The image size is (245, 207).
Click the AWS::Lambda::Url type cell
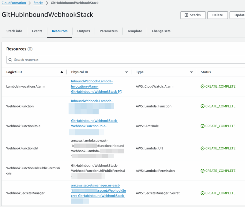pos(149,148)
